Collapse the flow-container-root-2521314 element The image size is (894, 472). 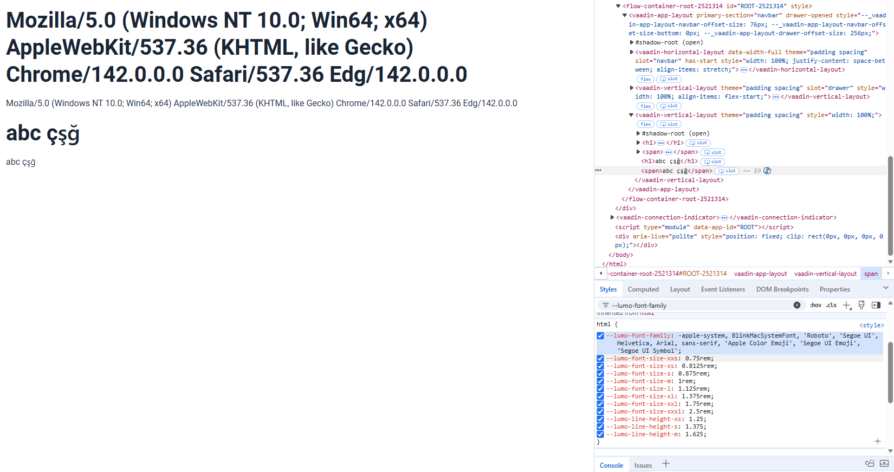[x=618, y=6]
